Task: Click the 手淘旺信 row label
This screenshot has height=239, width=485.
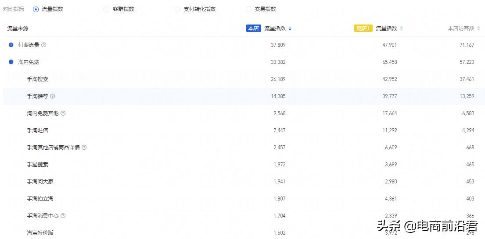Action: (37, 130)
